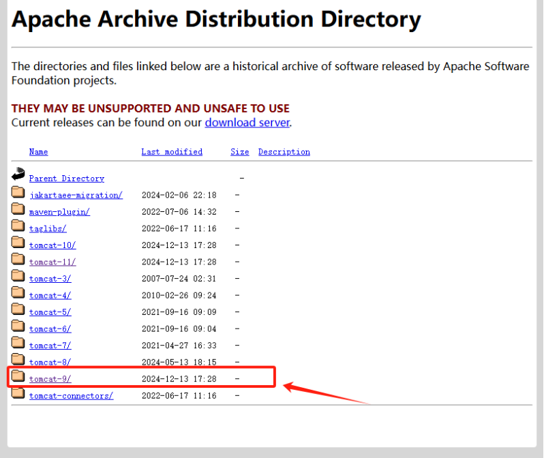The image size is (544, 458).
Task: Click the date 2024-02-06 22:18
Action: coord(179,196)
